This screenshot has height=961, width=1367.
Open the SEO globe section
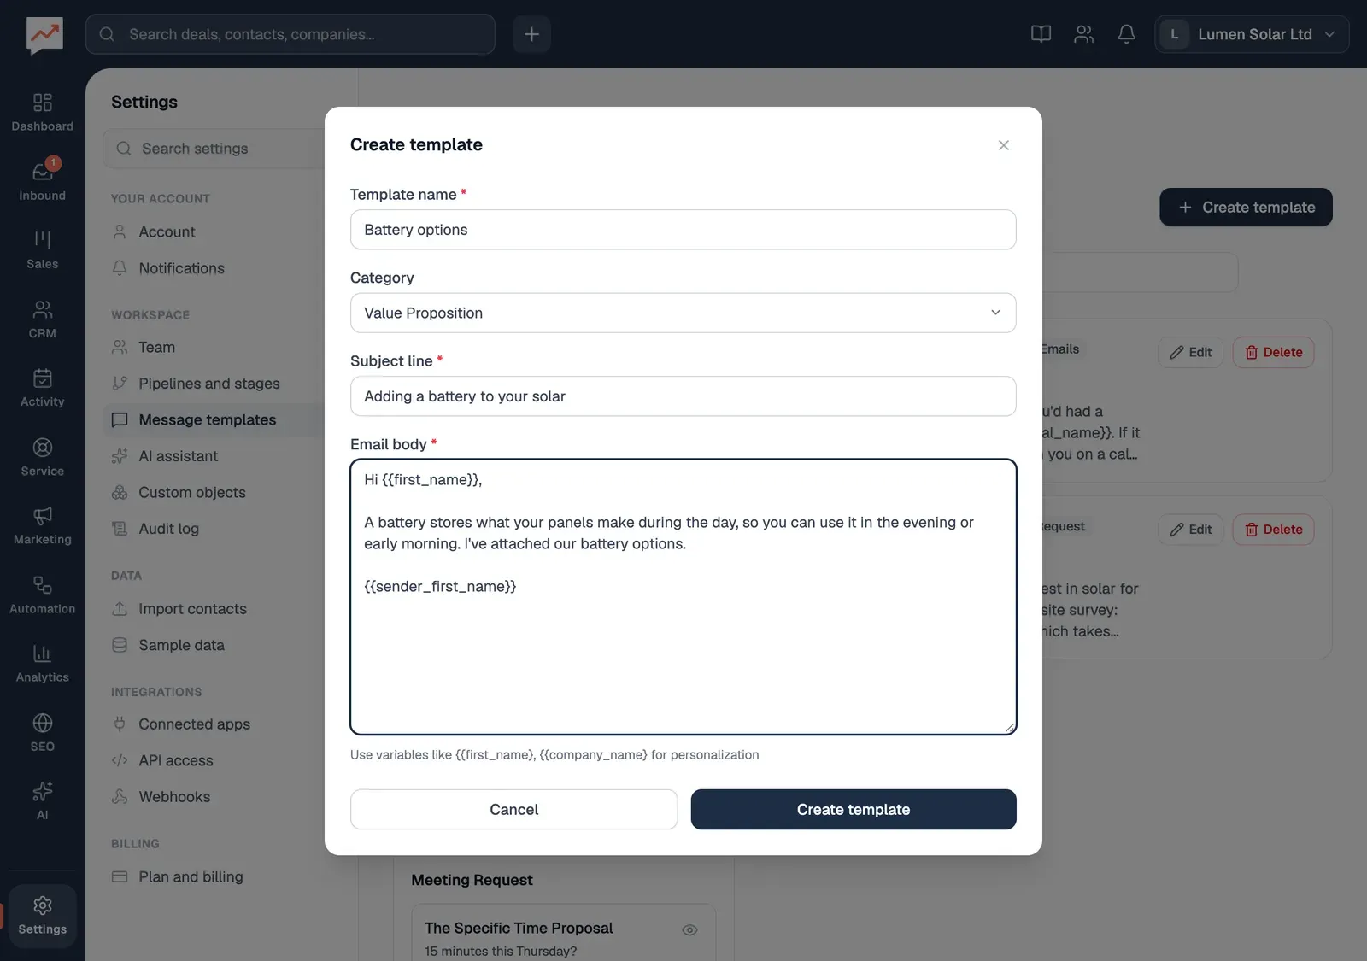point(42,732)
